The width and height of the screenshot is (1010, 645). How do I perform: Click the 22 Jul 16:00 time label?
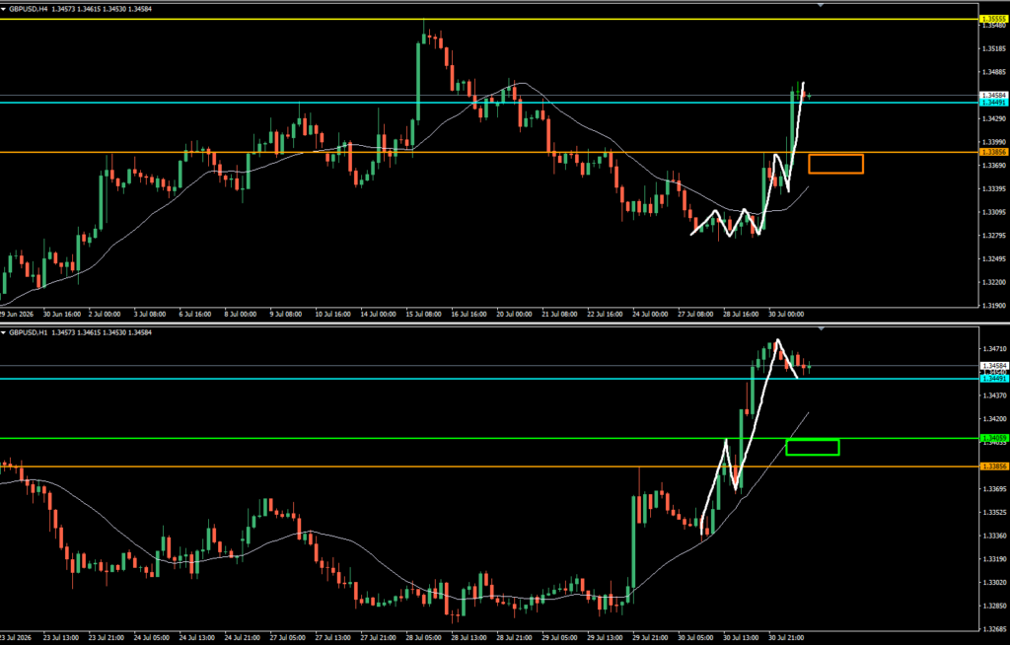click(x=605, y=315)
